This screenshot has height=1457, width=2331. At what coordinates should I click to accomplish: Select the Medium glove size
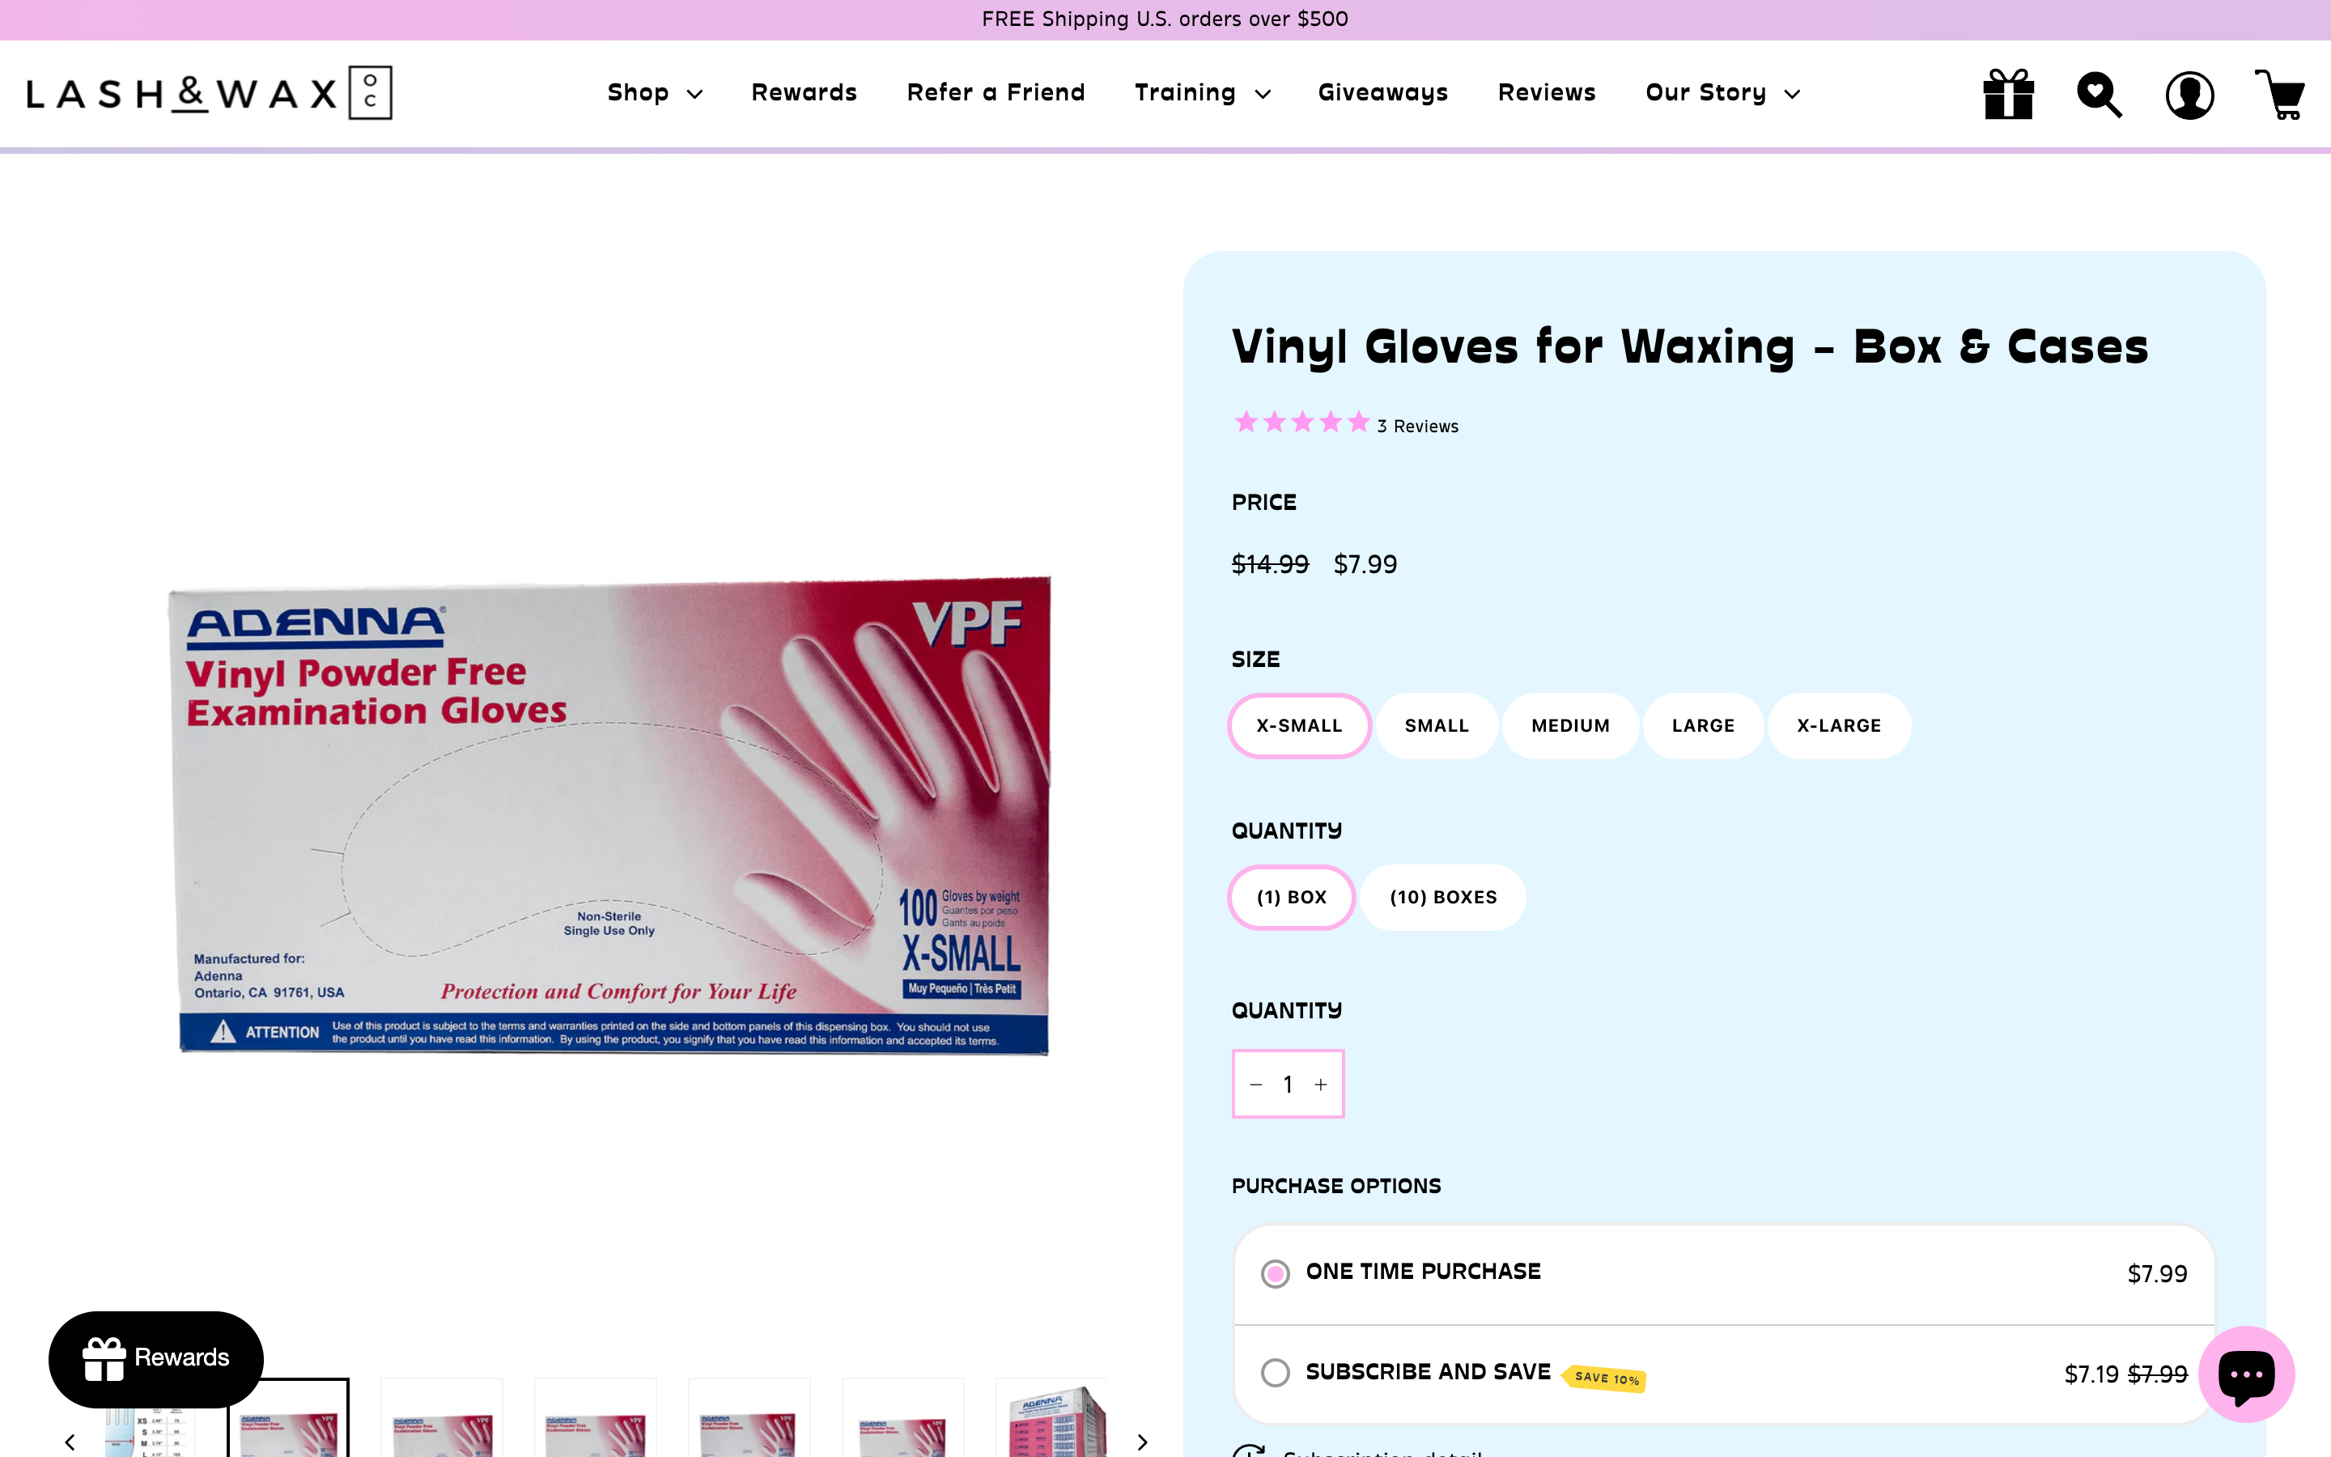(x=1570, y=725)
